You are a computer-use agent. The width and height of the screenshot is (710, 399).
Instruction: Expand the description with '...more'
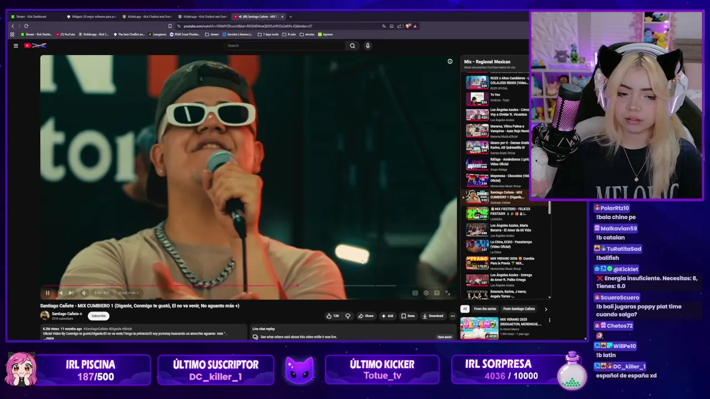49,338
